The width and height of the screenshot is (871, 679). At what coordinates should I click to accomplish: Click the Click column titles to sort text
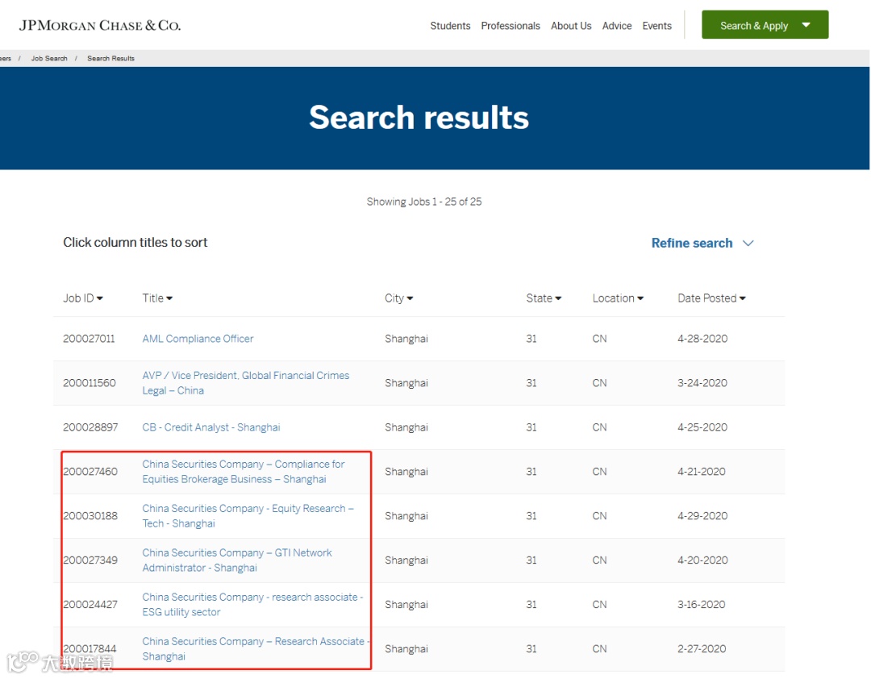pos(135,243)
